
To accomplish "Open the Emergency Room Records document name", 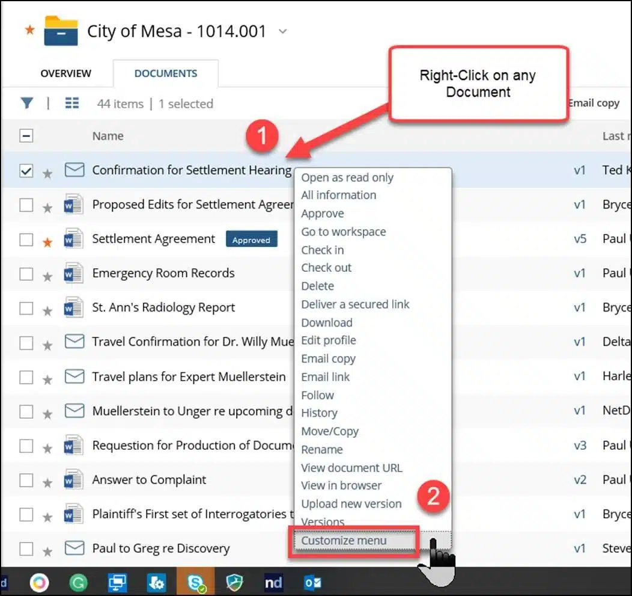I will (163, 273).
